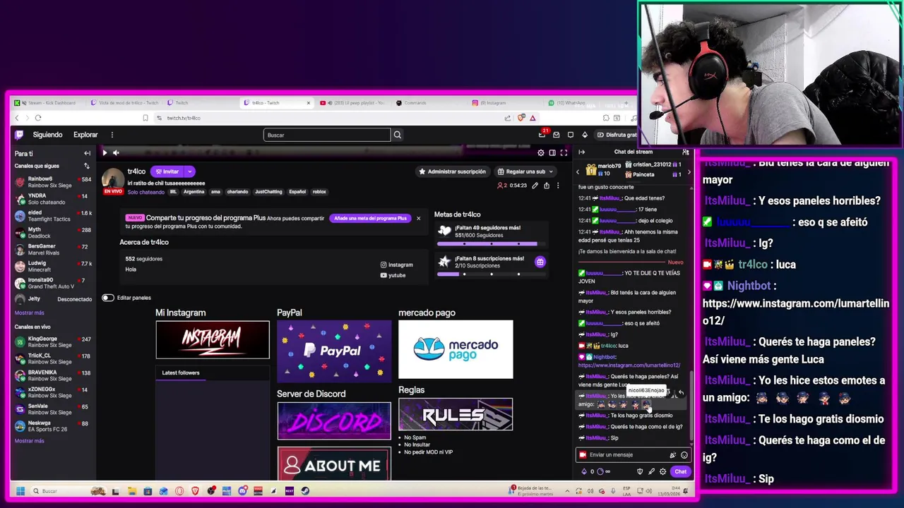
Task: Click Añade una meta del programa Plus
Action: click(370, 218)
